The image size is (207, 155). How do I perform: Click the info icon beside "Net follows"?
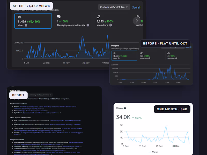tap(176, 58)
